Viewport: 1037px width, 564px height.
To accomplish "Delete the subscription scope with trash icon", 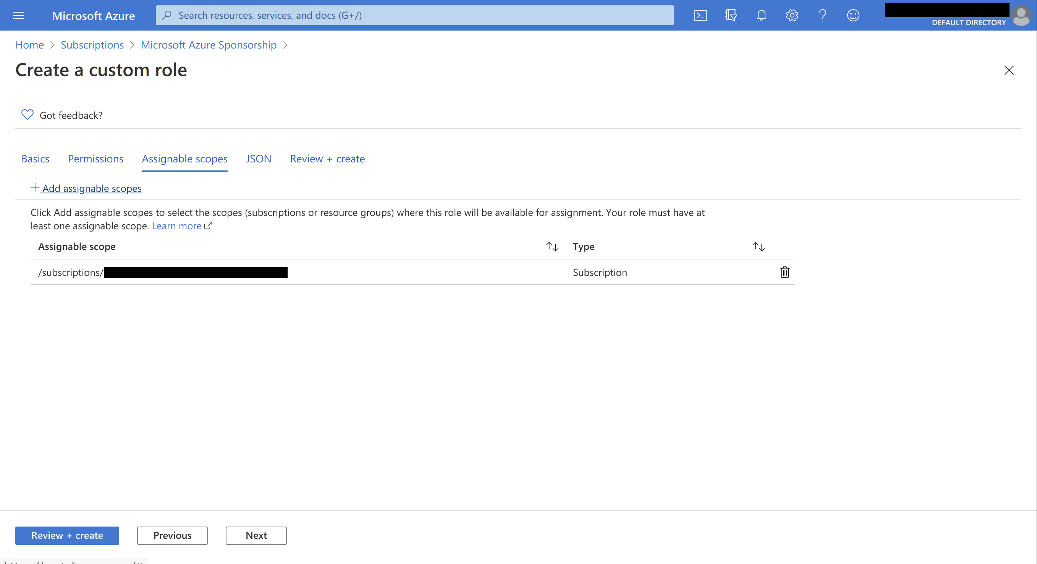I will point(784,272).
